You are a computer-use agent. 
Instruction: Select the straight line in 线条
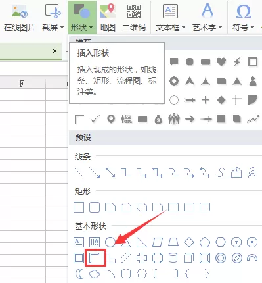[79, 172]
